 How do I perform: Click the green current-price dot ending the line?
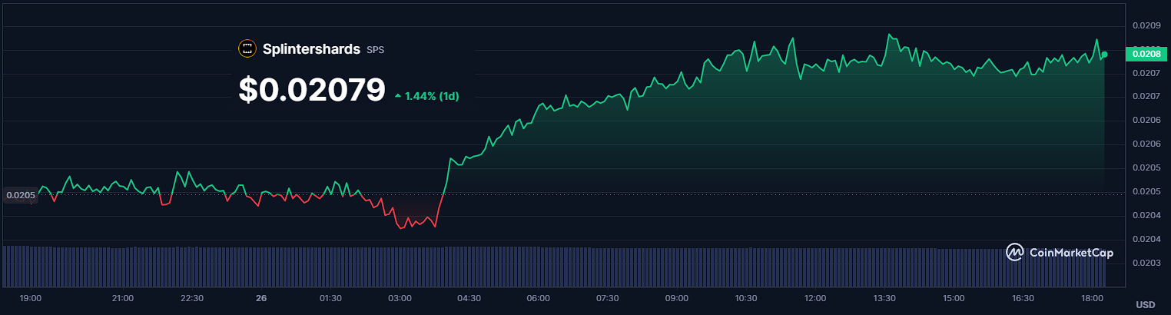(1104, 55)
